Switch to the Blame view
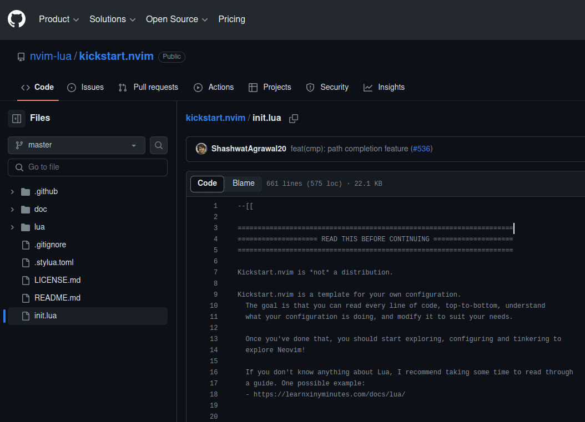 click(x=243, y=184)
